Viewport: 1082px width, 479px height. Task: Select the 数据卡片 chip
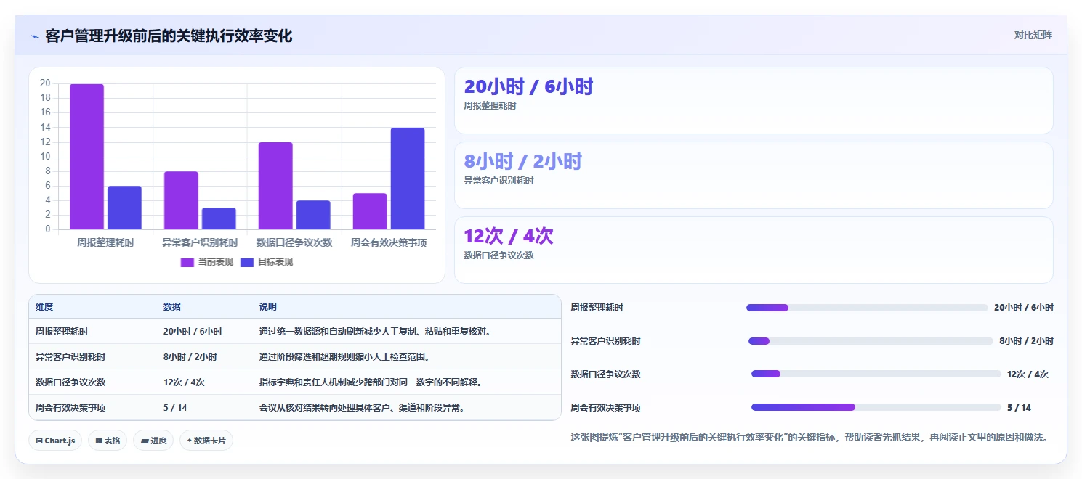click(206, 441)
